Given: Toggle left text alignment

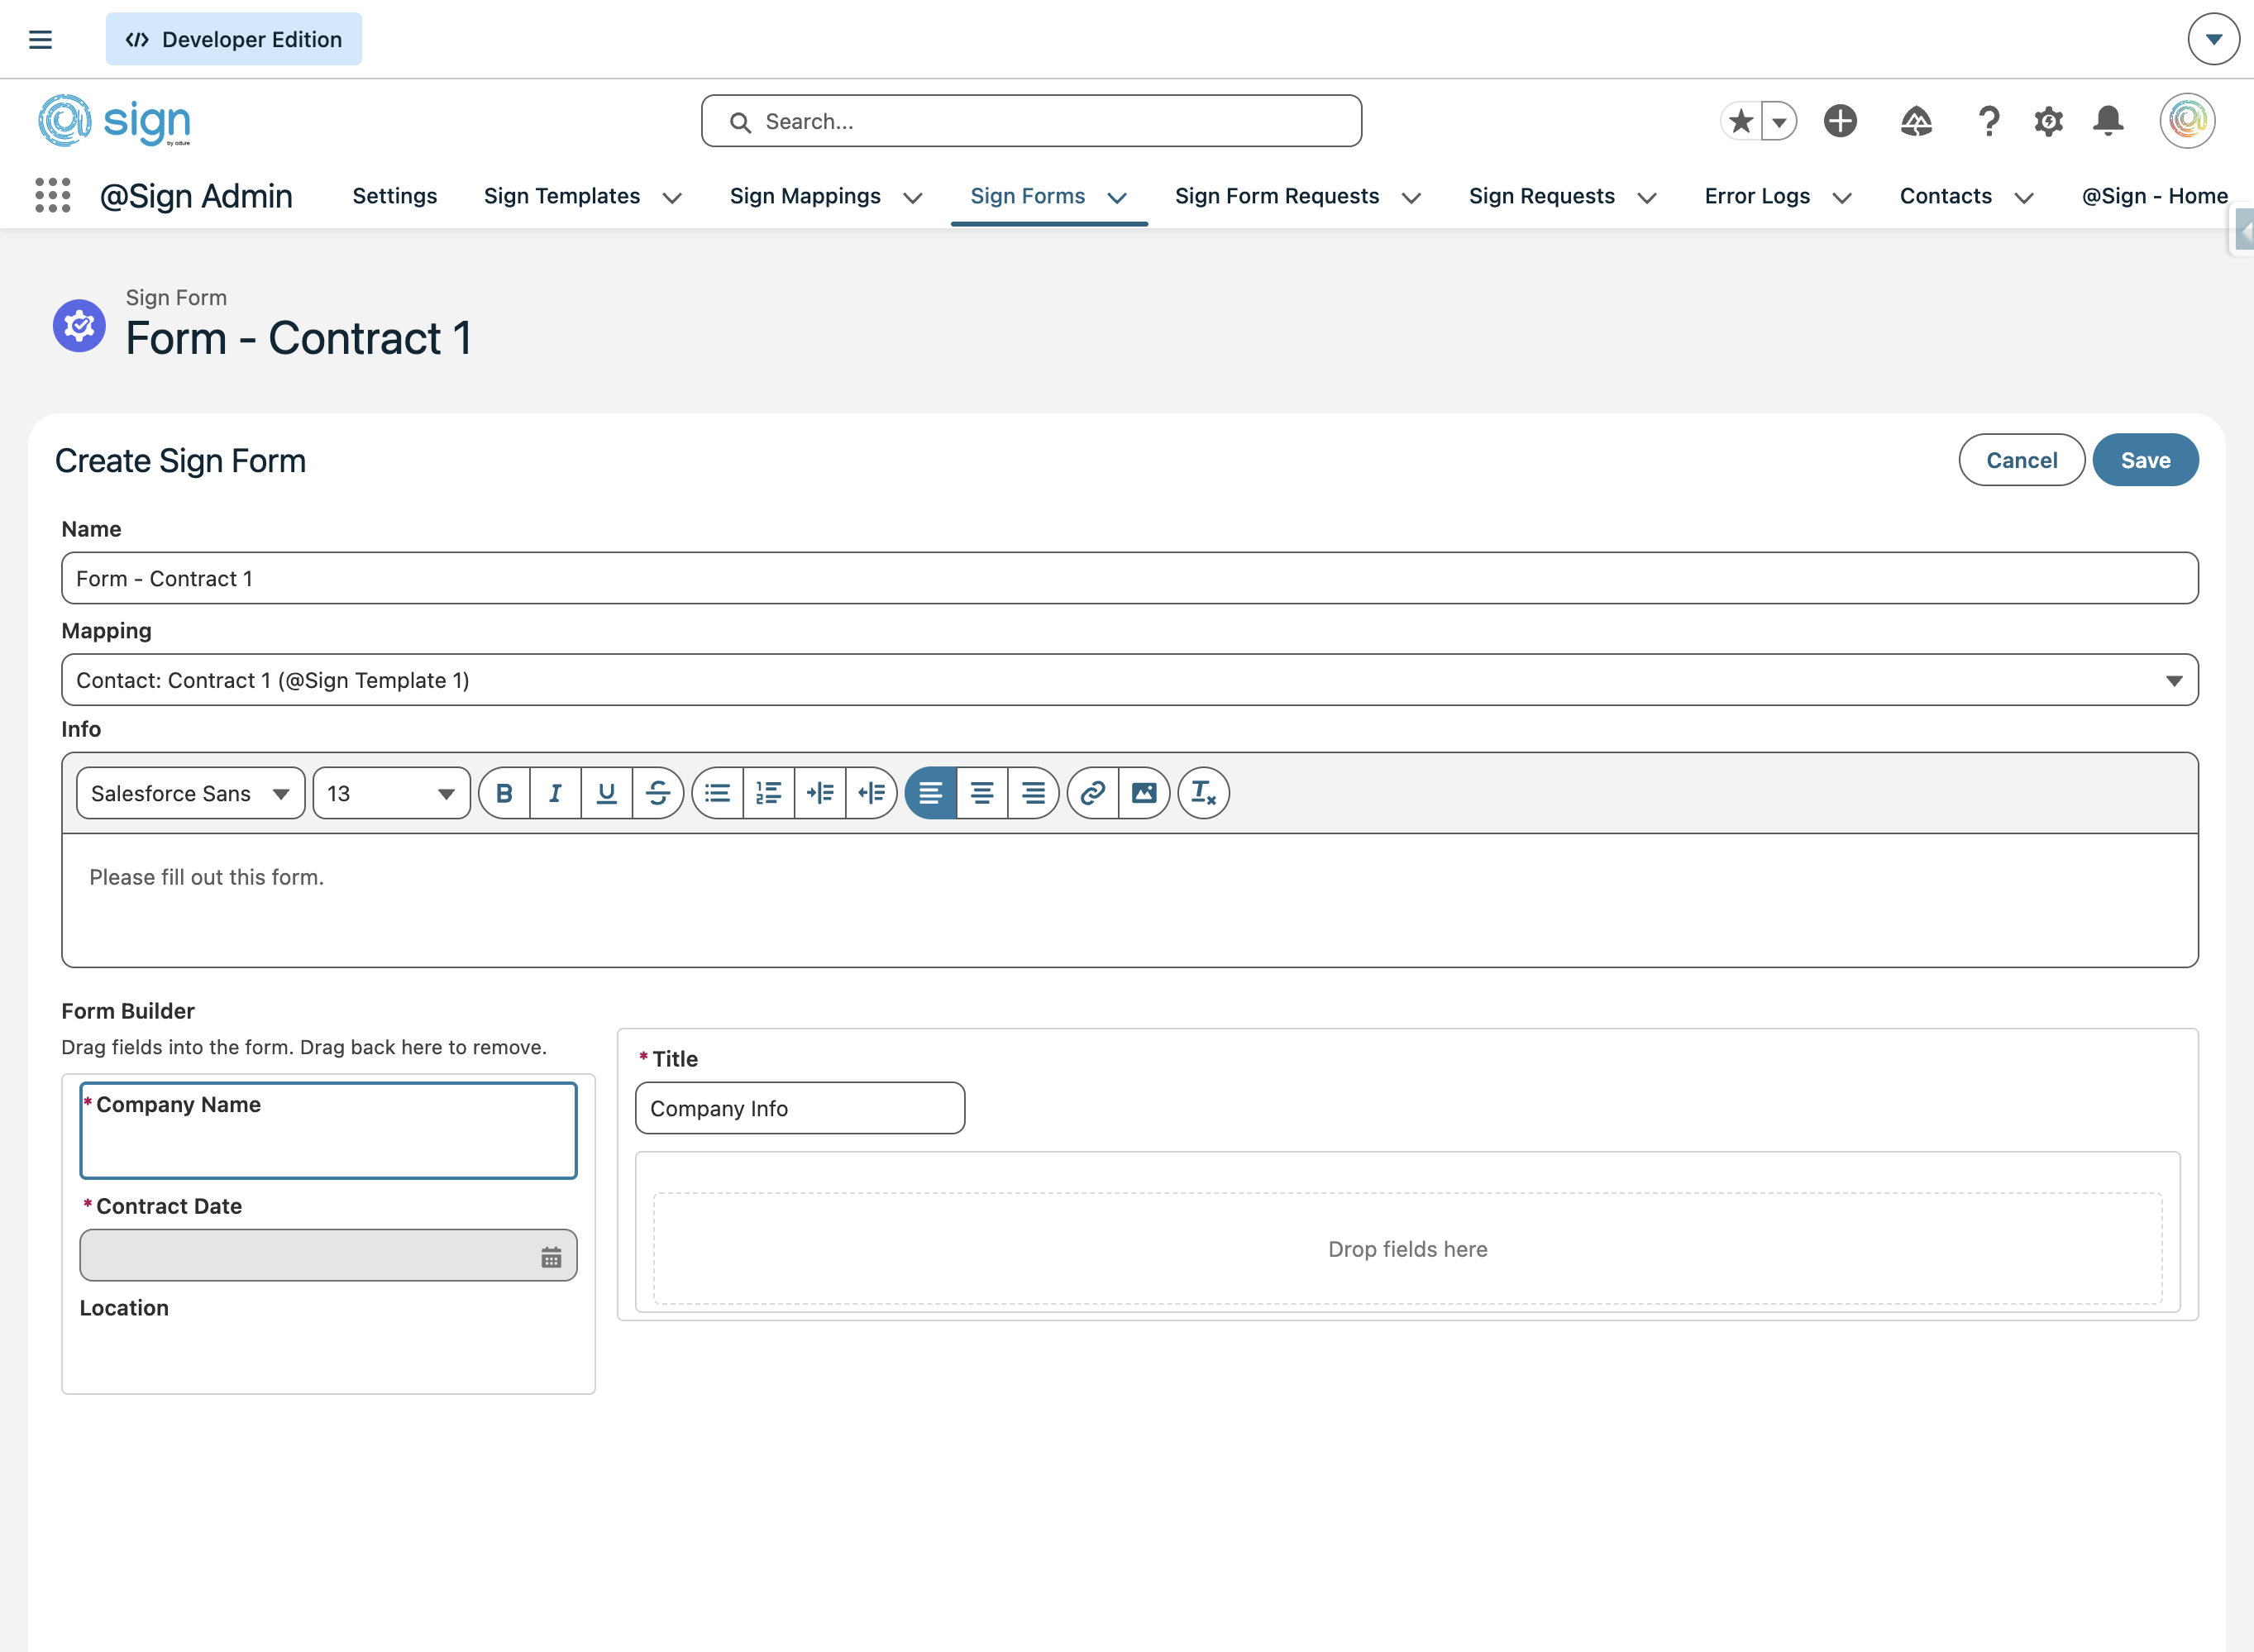Looking at the screenshot, I should tap(930, 793).
